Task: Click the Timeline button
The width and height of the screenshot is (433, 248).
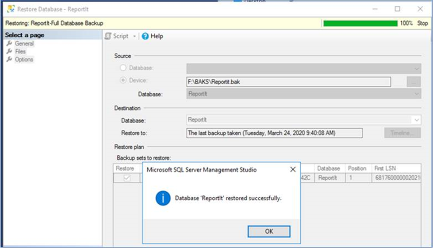Action: click(x=402, y=133)
